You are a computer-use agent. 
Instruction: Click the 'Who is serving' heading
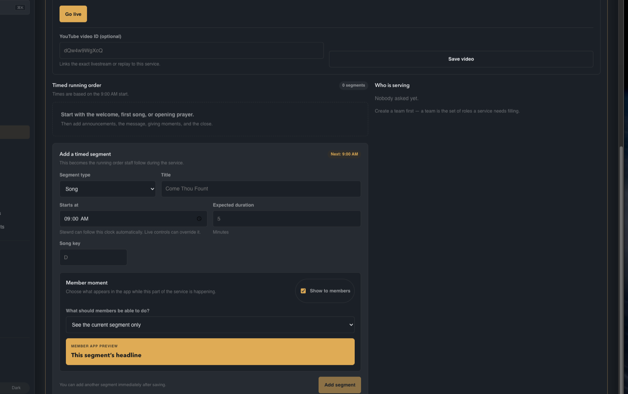click(392, 85)
